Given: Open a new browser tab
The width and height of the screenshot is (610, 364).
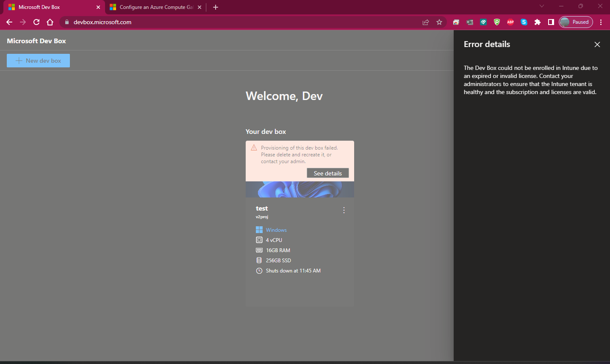Looking at the screenshot, I should pos(216,7).
